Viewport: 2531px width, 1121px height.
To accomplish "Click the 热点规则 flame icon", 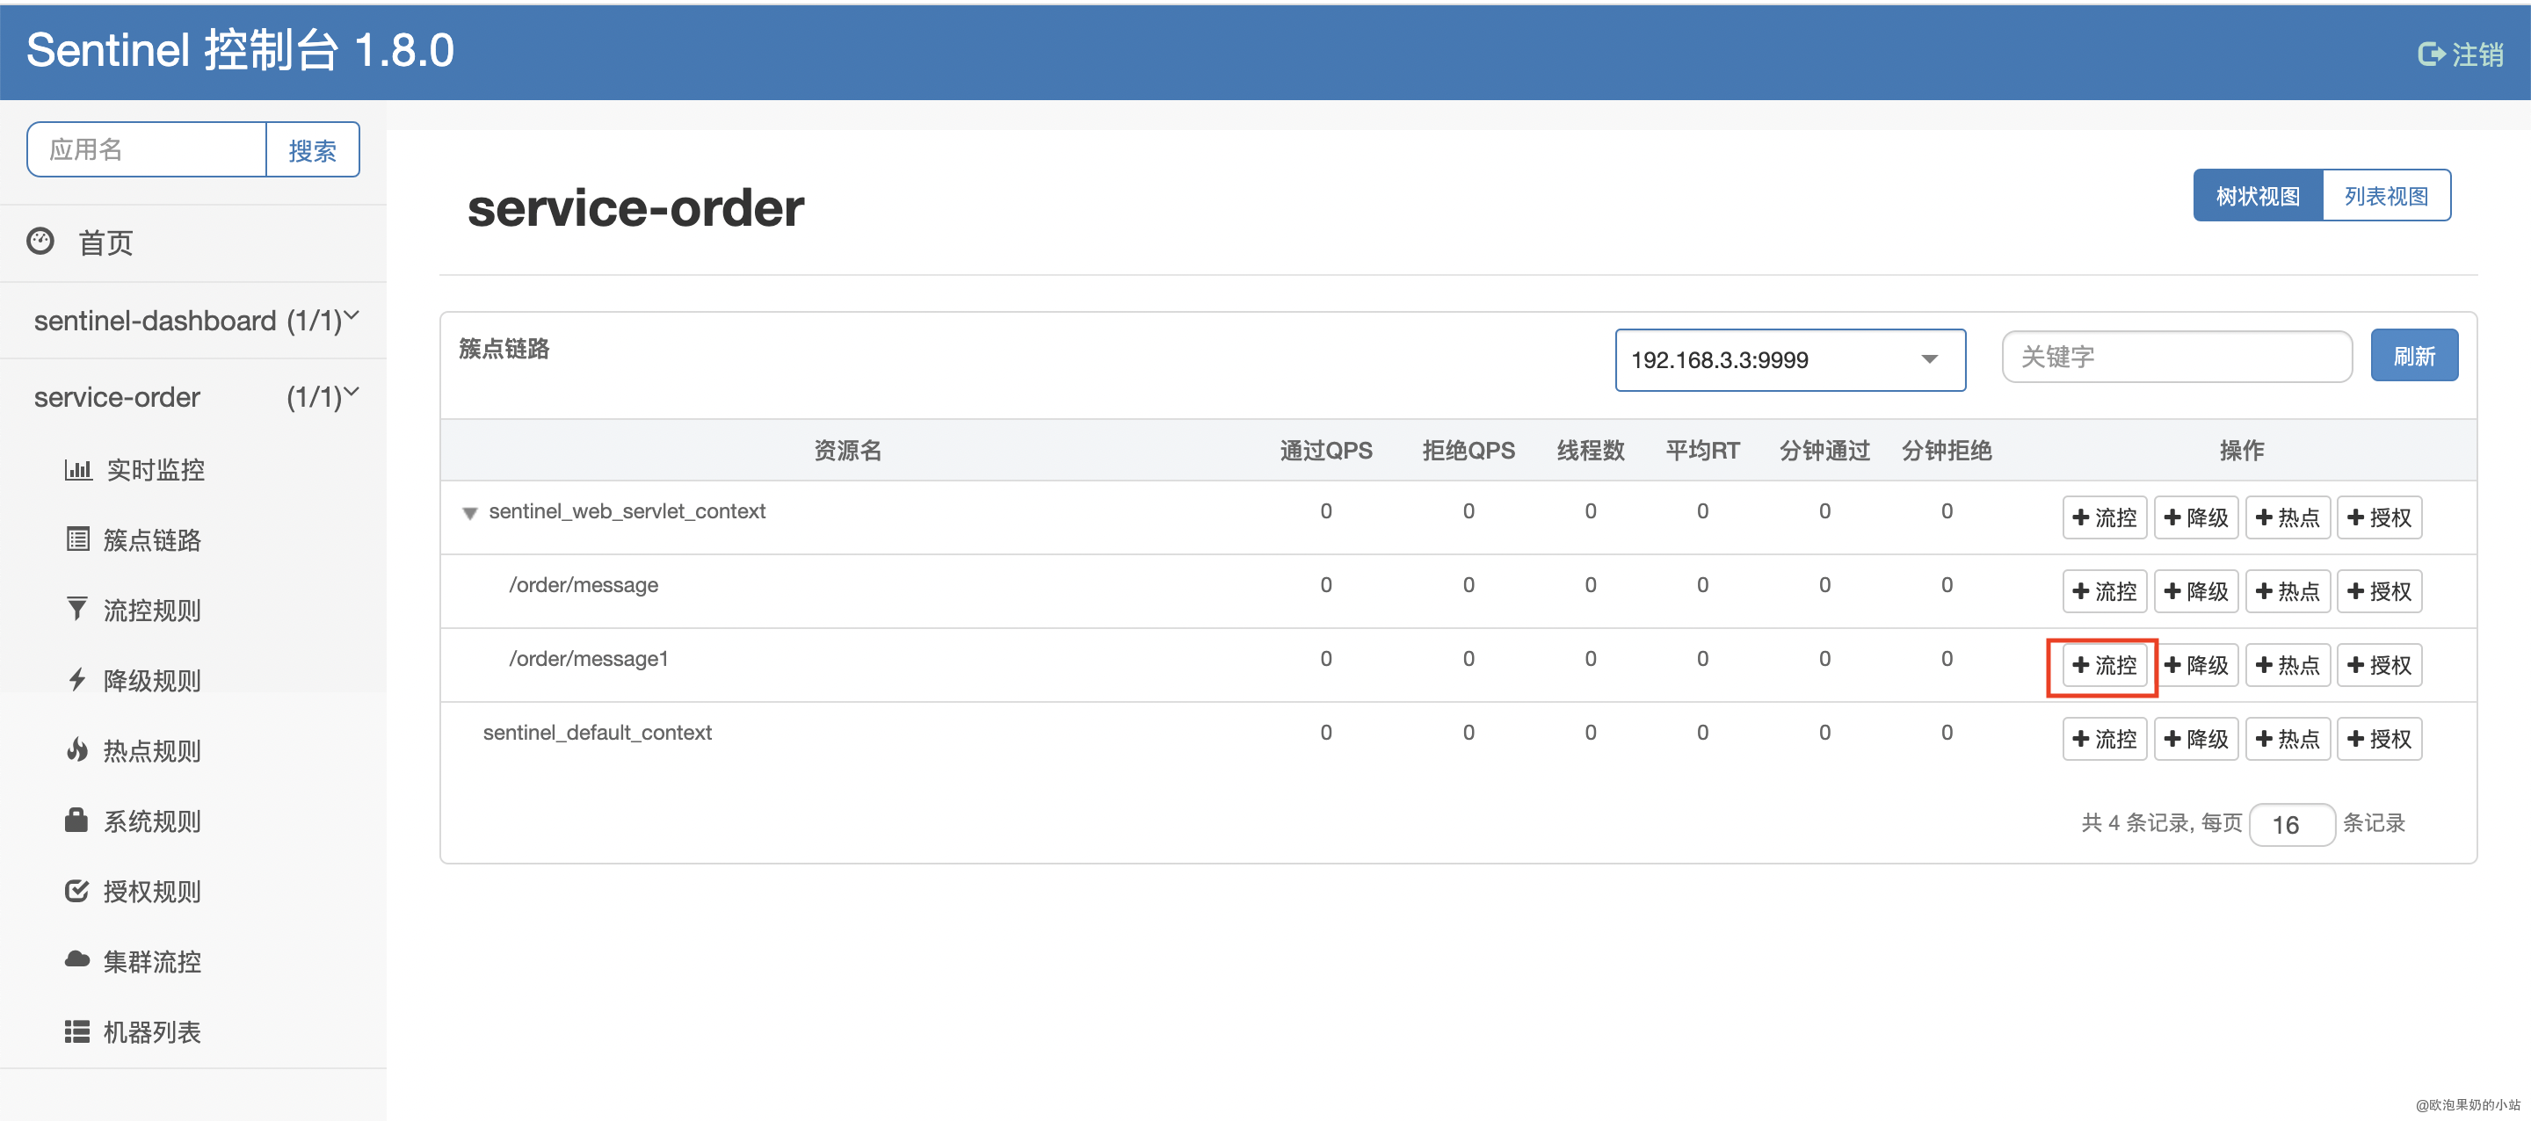I will [77, 749].
